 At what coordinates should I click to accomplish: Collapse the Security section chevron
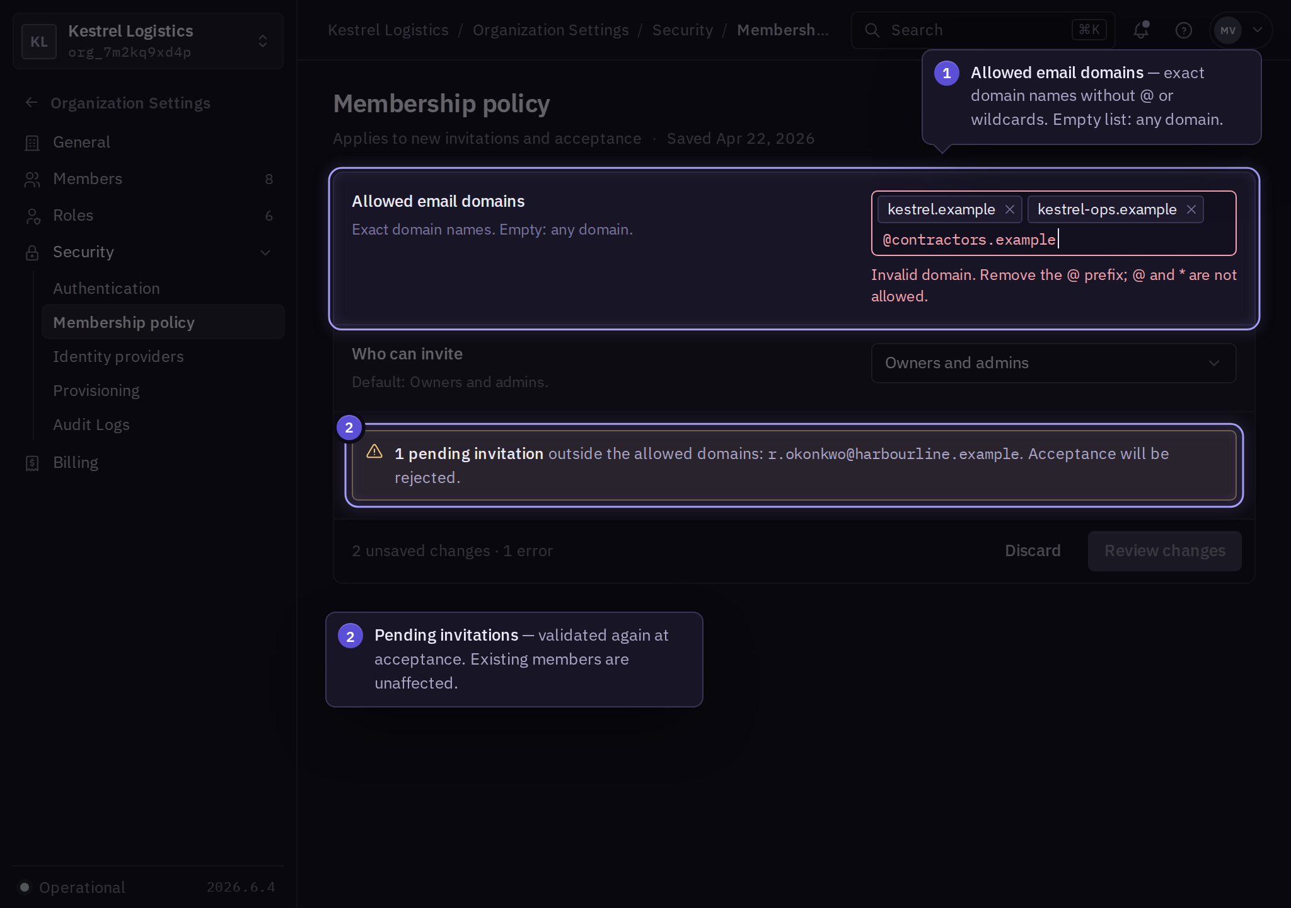click(265, 253)
